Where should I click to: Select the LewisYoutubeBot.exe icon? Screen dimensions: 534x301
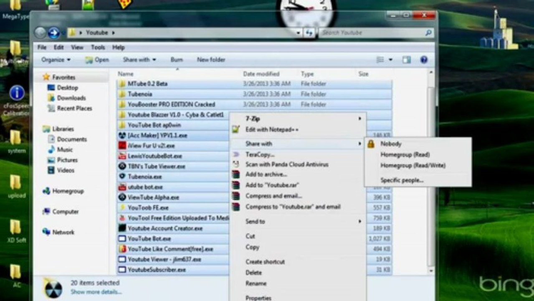pos(122,156)
